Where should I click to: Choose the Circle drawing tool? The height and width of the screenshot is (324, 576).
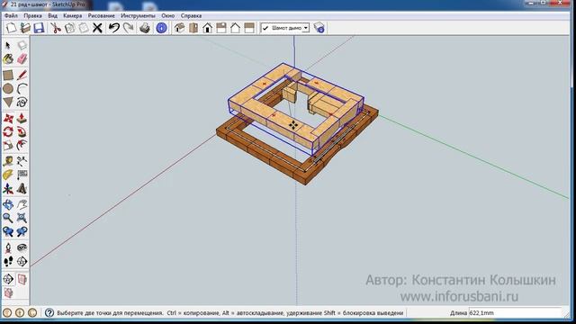click(8, 88)
